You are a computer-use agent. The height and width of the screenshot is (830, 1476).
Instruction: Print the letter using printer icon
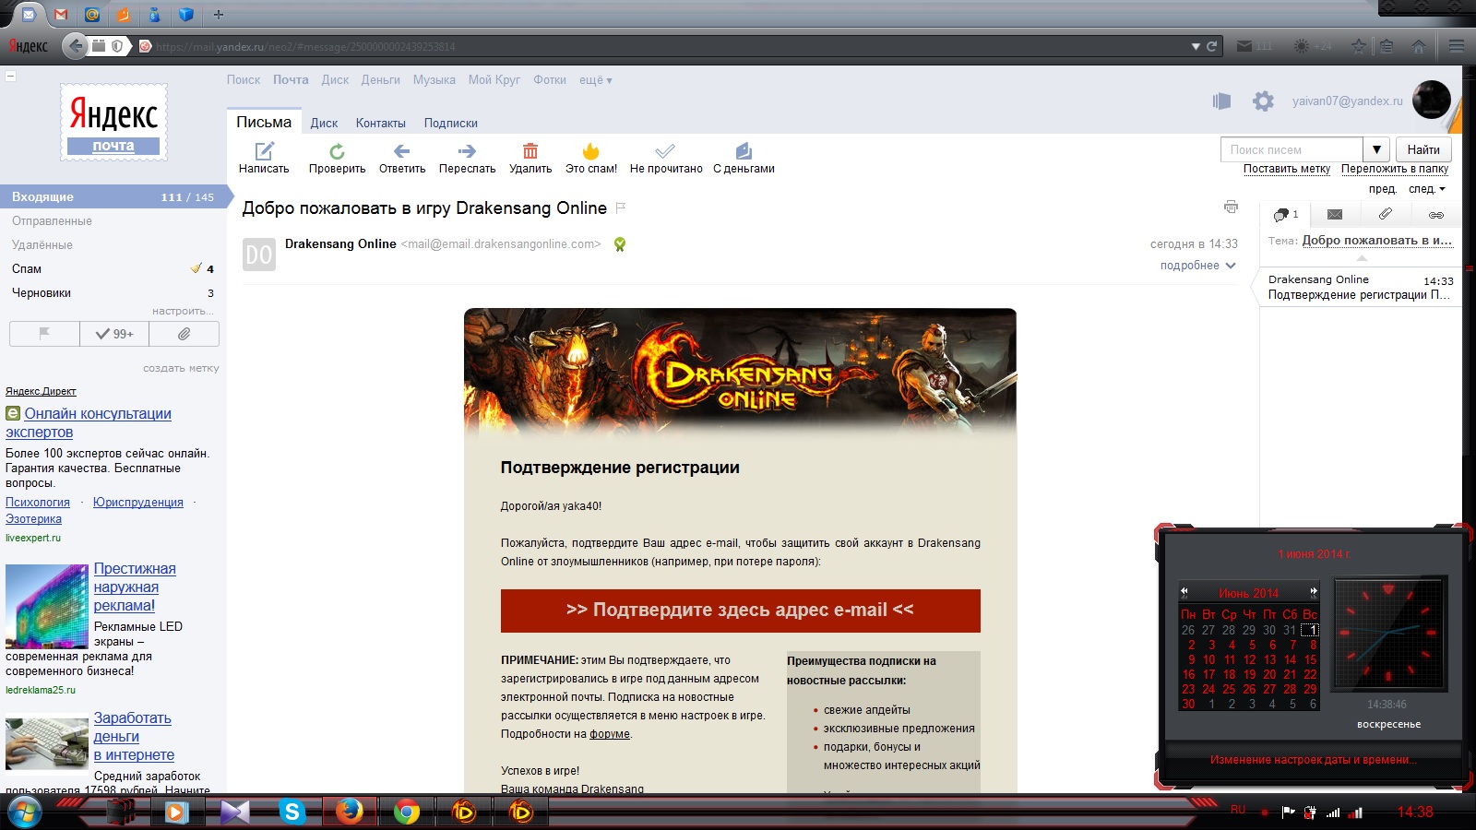1231,207
